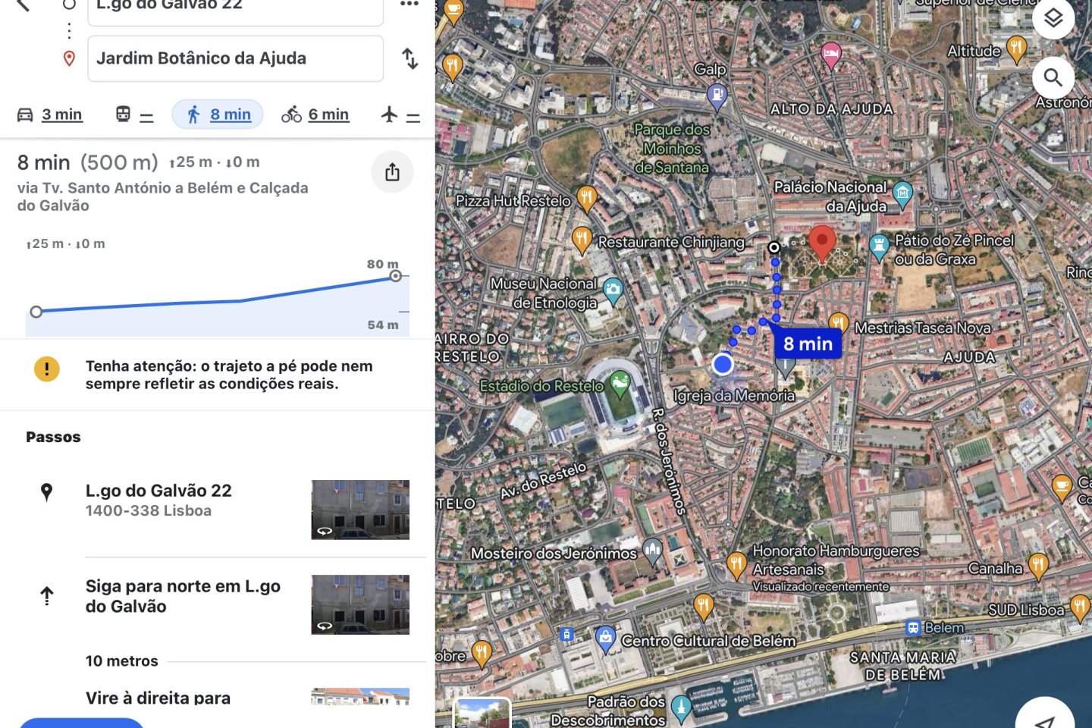The height and width of the screenshot is (728, 1092).
Task: Open the three-dot options menu
Action: click(409, 4)
